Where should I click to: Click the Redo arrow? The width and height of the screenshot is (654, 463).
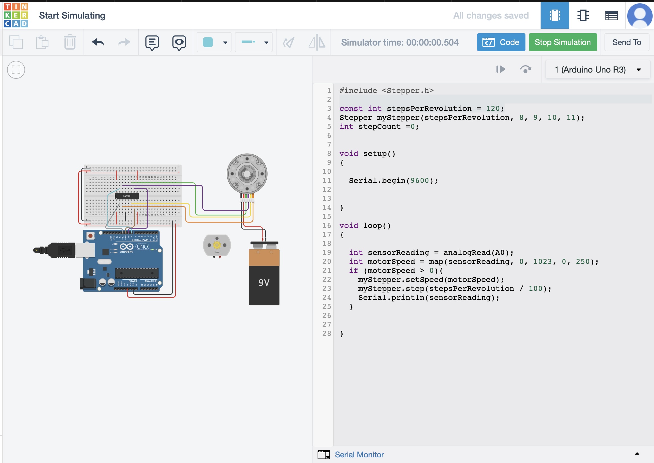(124, 42)
